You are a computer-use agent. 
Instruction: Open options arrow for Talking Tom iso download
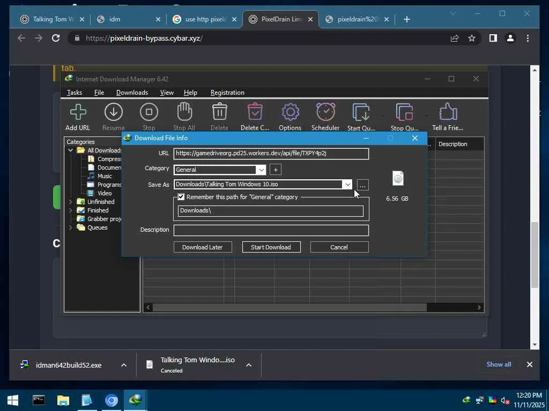point(249,365)
